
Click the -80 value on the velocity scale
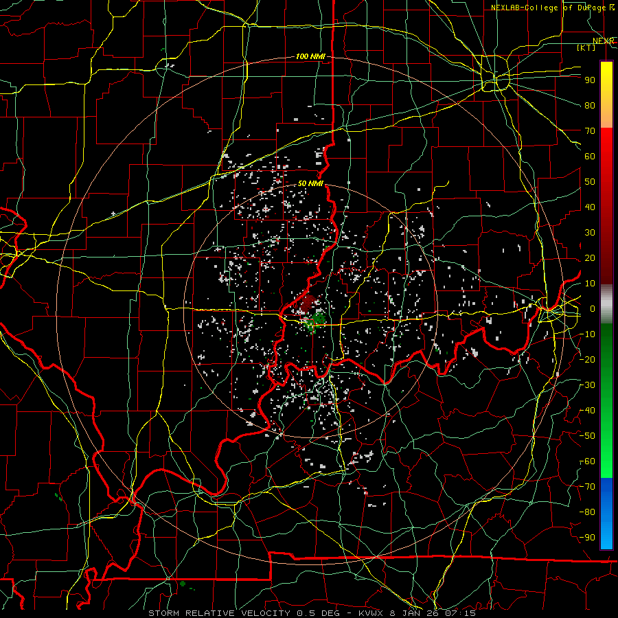pyautogui.click(x=588, y=512)
